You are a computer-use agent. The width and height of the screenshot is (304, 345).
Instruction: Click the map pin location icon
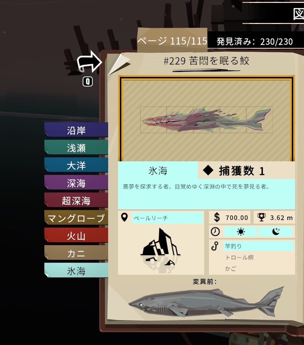[x=124, y=218]
